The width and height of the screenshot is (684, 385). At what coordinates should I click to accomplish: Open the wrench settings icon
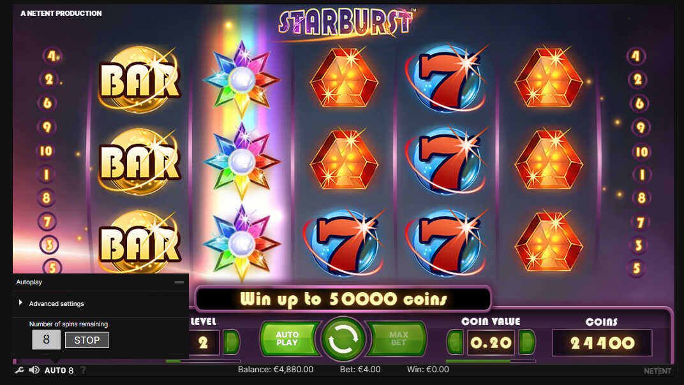pyautogui.click(x=19, y=370)
